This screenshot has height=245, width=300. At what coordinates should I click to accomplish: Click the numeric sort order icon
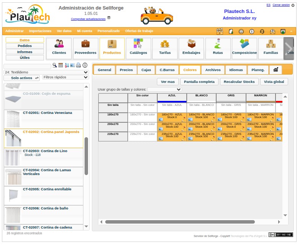click(x=67, y=65)
